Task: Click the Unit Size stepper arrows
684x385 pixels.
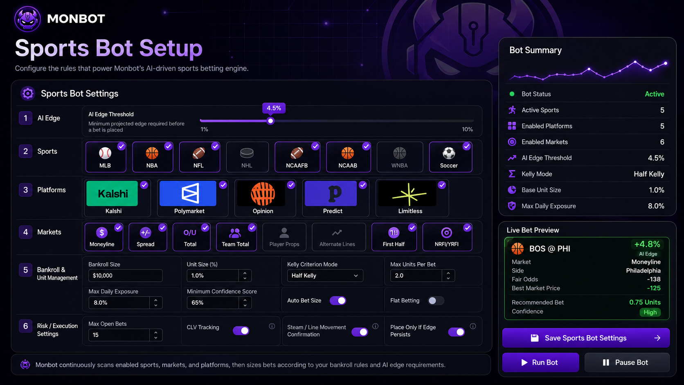Action: point(245,276)
